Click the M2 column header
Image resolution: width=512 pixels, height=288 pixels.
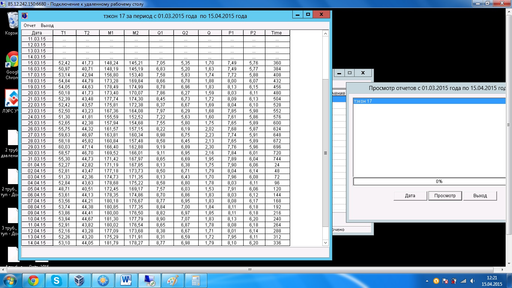pyautogui.click(x=136, y=33)
